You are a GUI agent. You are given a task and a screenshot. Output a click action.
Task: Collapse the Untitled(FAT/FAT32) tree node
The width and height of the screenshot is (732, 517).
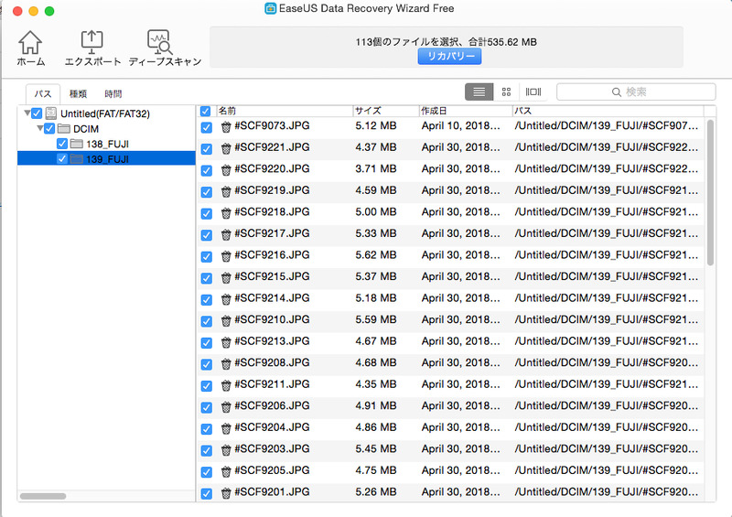click(x=27, y=113)
